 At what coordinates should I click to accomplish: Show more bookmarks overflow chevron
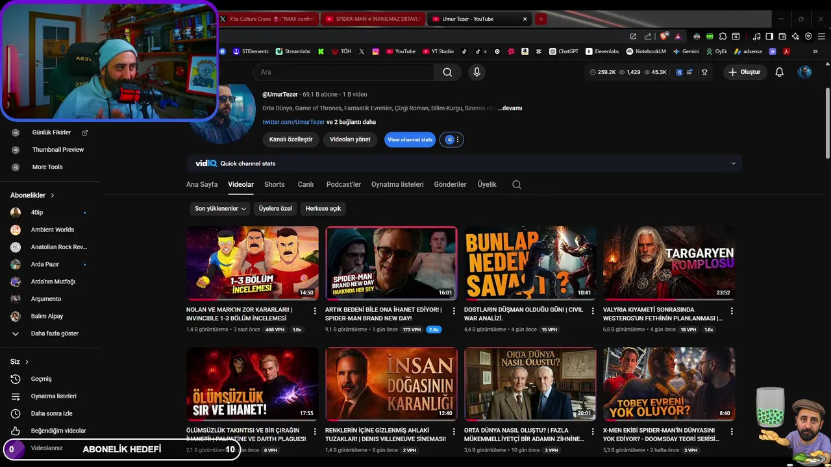click(815, 51)
